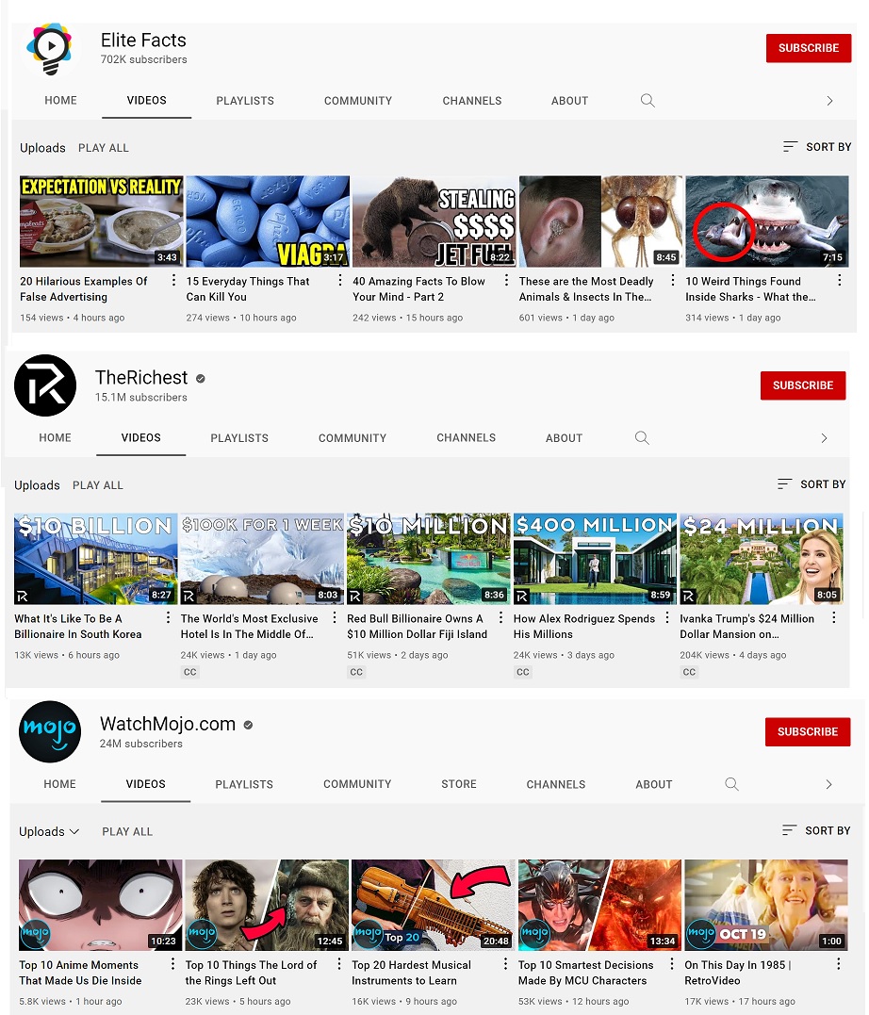Image resolution: width=869 pixels, height=1015 pixels.
Task: Open options for Smartest MCU Decisions video
Action: coord(672,964)
